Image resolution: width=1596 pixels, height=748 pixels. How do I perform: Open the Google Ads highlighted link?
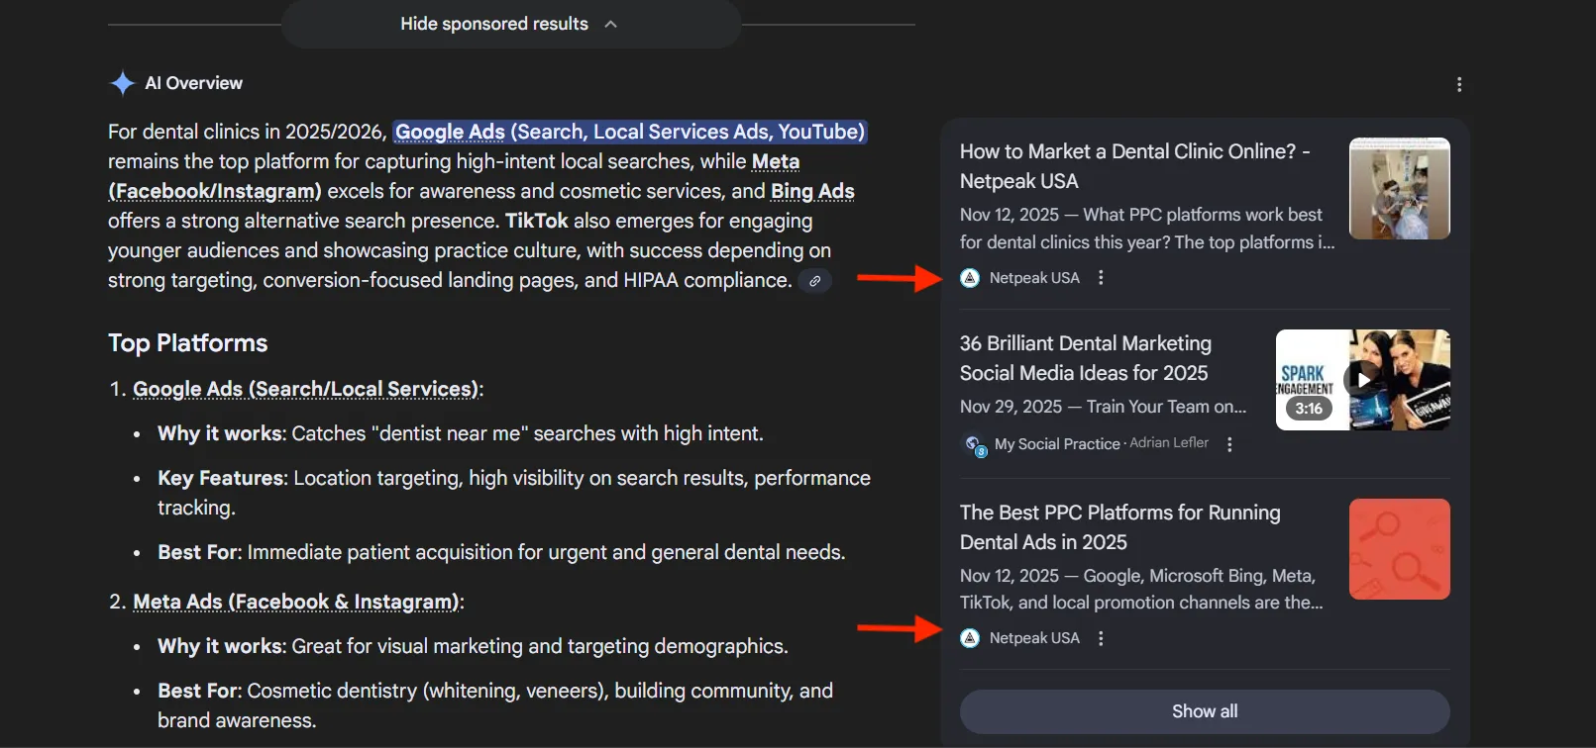pyautogui.click(x=450, y=132)
